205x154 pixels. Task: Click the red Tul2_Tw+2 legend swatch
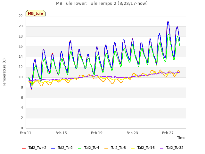24,148
